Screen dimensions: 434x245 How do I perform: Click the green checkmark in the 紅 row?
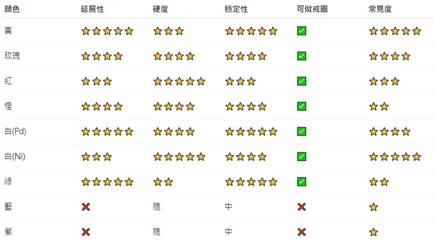click(301, 81)
